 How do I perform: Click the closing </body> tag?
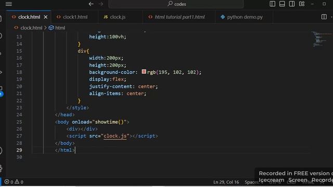click(65, 143)
